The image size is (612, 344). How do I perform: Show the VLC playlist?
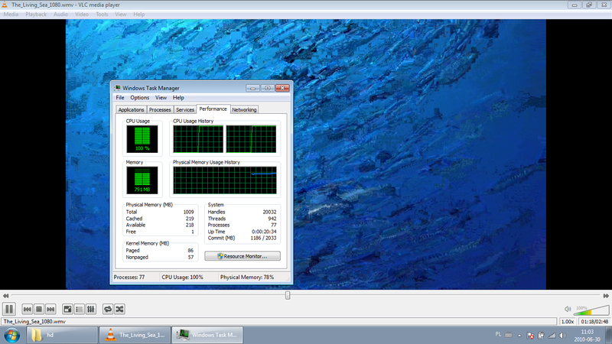80,310
